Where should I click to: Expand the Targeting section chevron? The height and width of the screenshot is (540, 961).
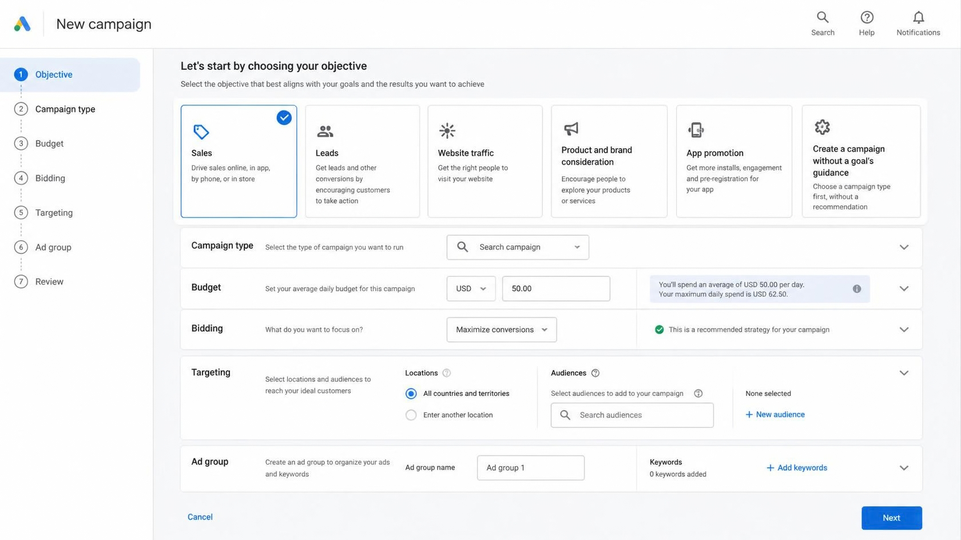click(904, 373)
